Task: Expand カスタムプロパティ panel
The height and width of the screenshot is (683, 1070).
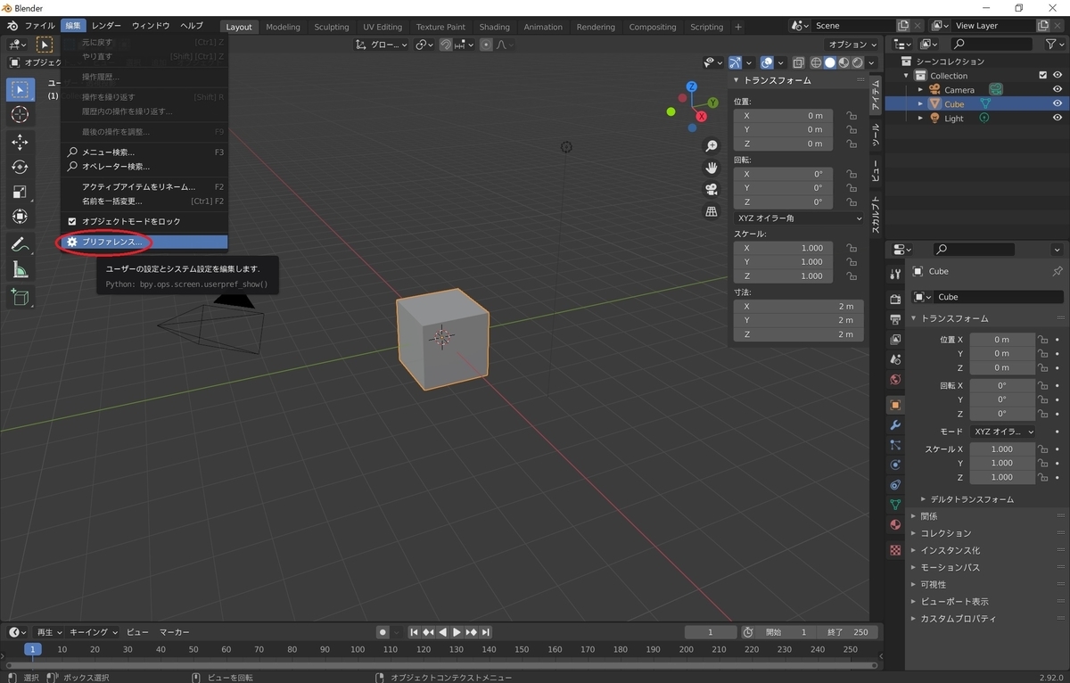Action: pos(958,618)
